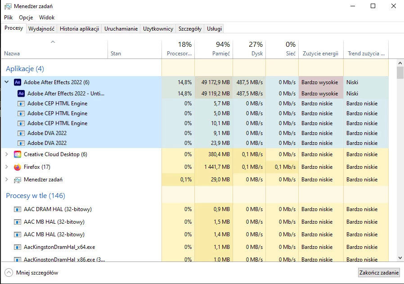The width and height of the screenshot is (404, 284).
Task: Select the AAC DRAM HAL (32-bitowy) name
Action: coord(58,209)
